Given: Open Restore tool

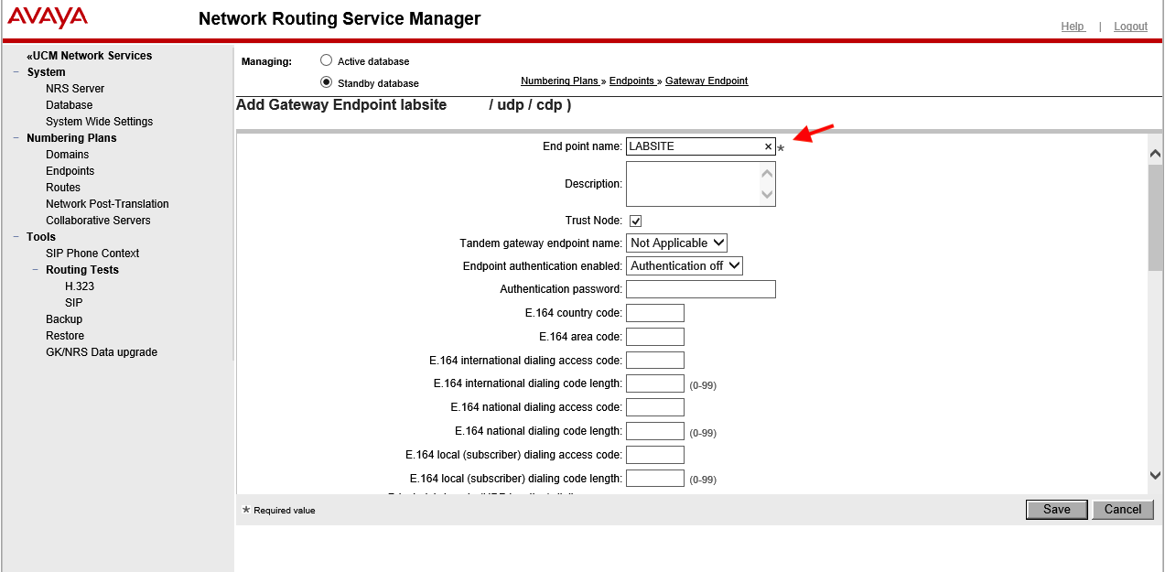Looking at the screenshot, I should pyautogui.click(x=65, y=336).
